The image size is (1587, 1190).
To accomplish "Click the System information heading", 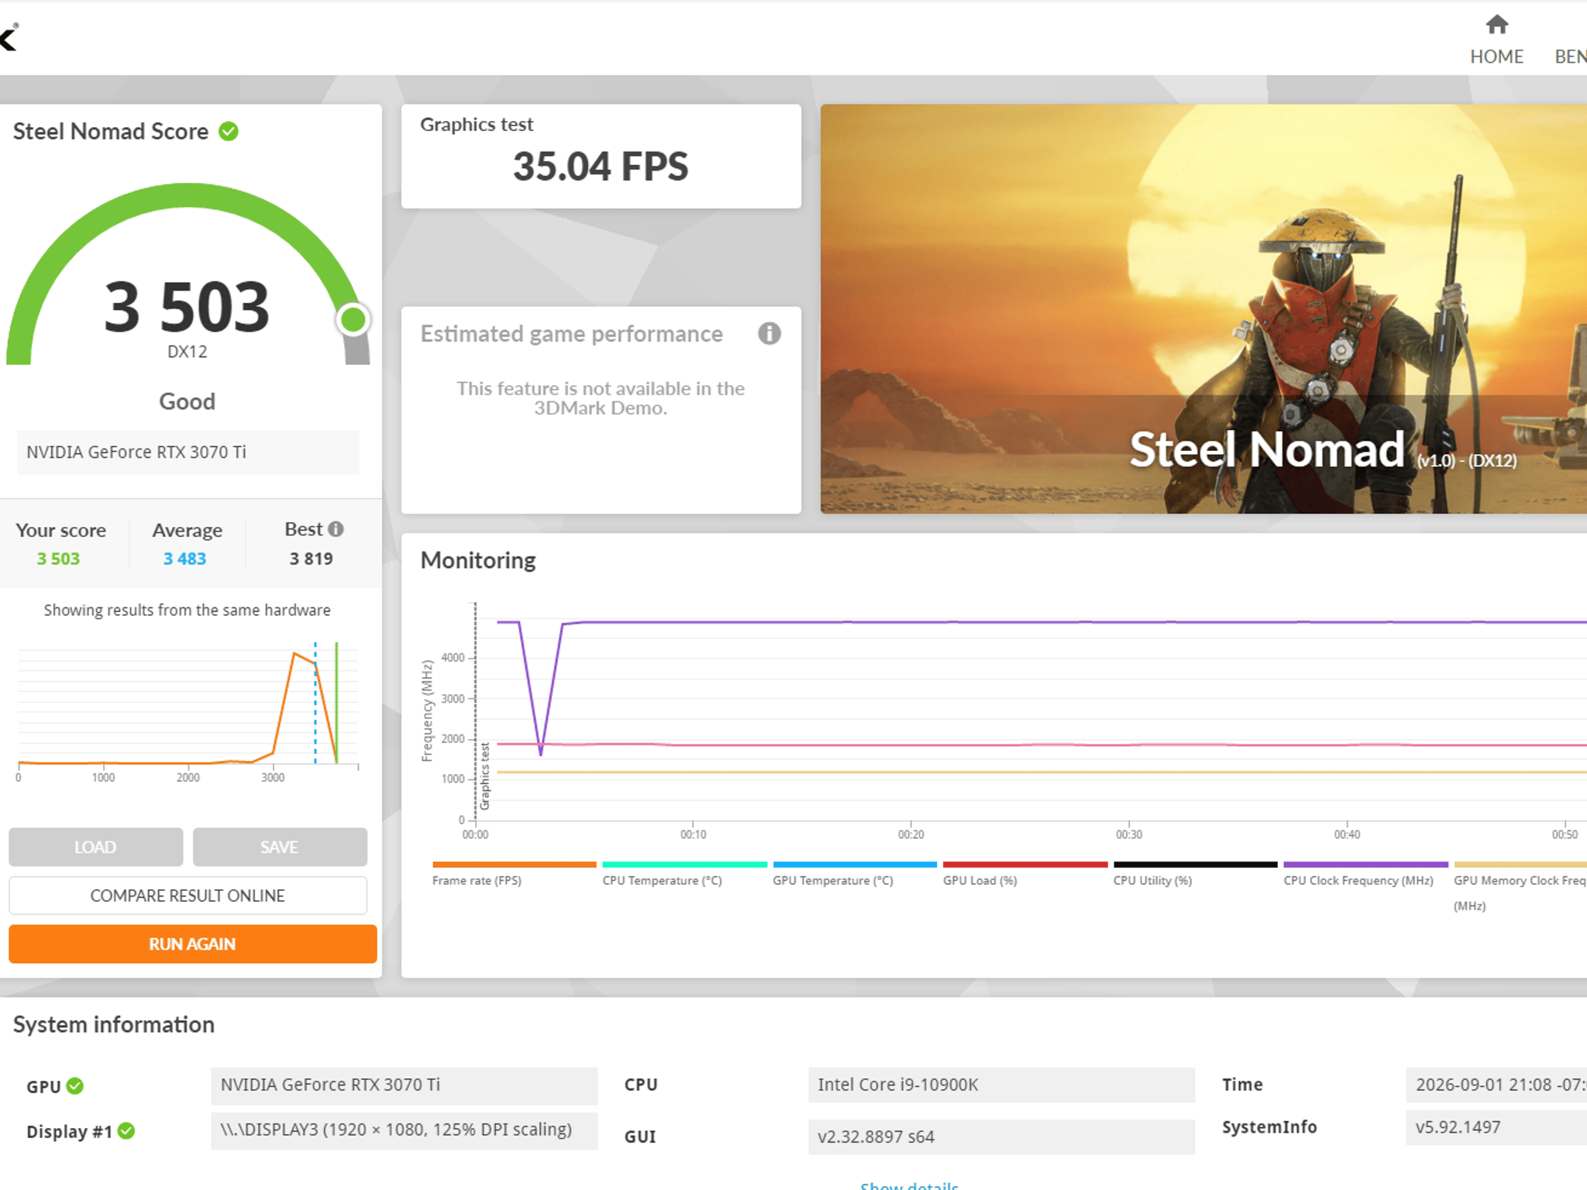I will point(114,1024).
